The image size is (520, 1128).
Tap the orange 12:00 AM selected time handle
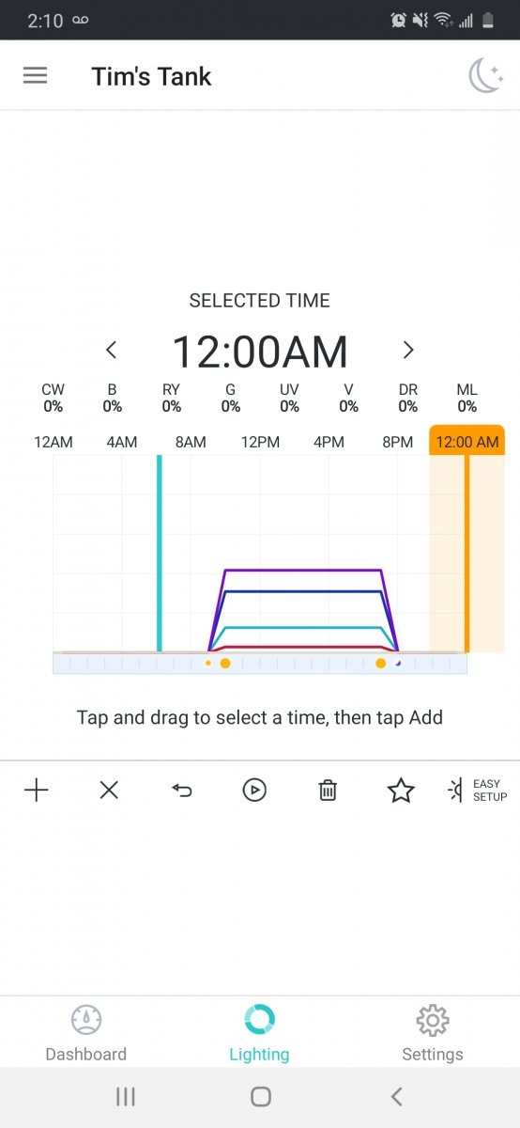(x=467, y=442)
